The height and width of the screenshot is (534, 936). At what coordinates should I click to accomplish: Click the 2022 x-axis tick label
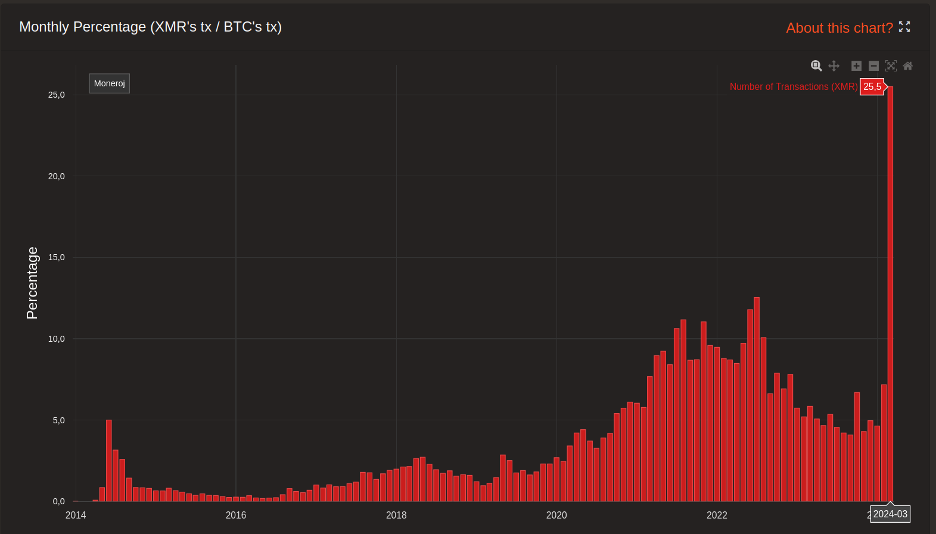click(x=717, y=515)
